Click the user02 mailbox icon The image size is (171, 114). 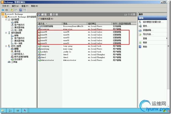[x=39, y=41]
